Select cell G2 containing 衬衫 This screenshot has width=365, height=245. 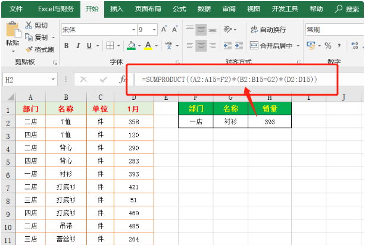(230, 121)
